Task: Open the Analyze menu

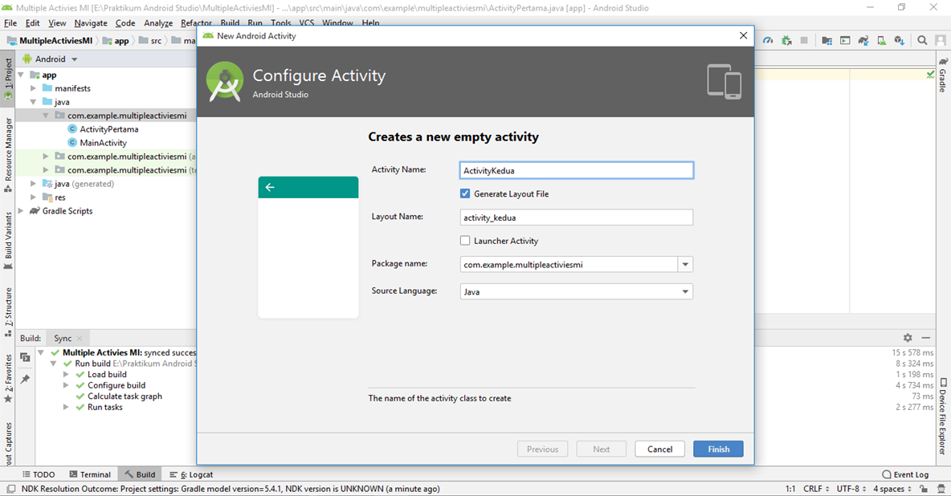Action: (158, 23)
